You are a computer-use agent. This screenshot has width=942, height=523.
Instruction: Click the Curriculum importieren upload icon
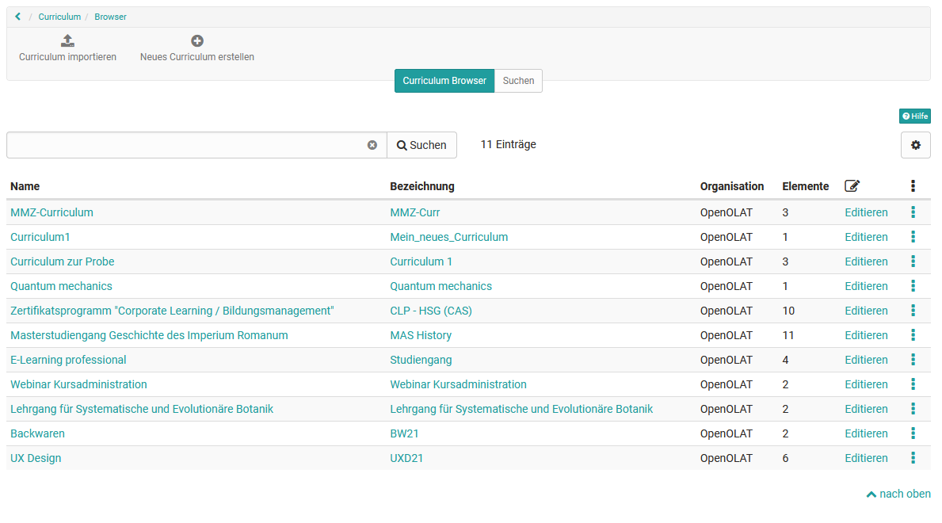(67, 40)
